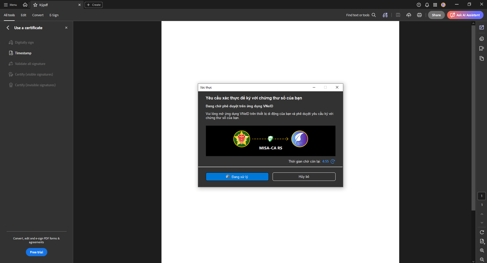
Task: Switch to All tools tab
Action: pyautogui.click(x=9, y=15)
